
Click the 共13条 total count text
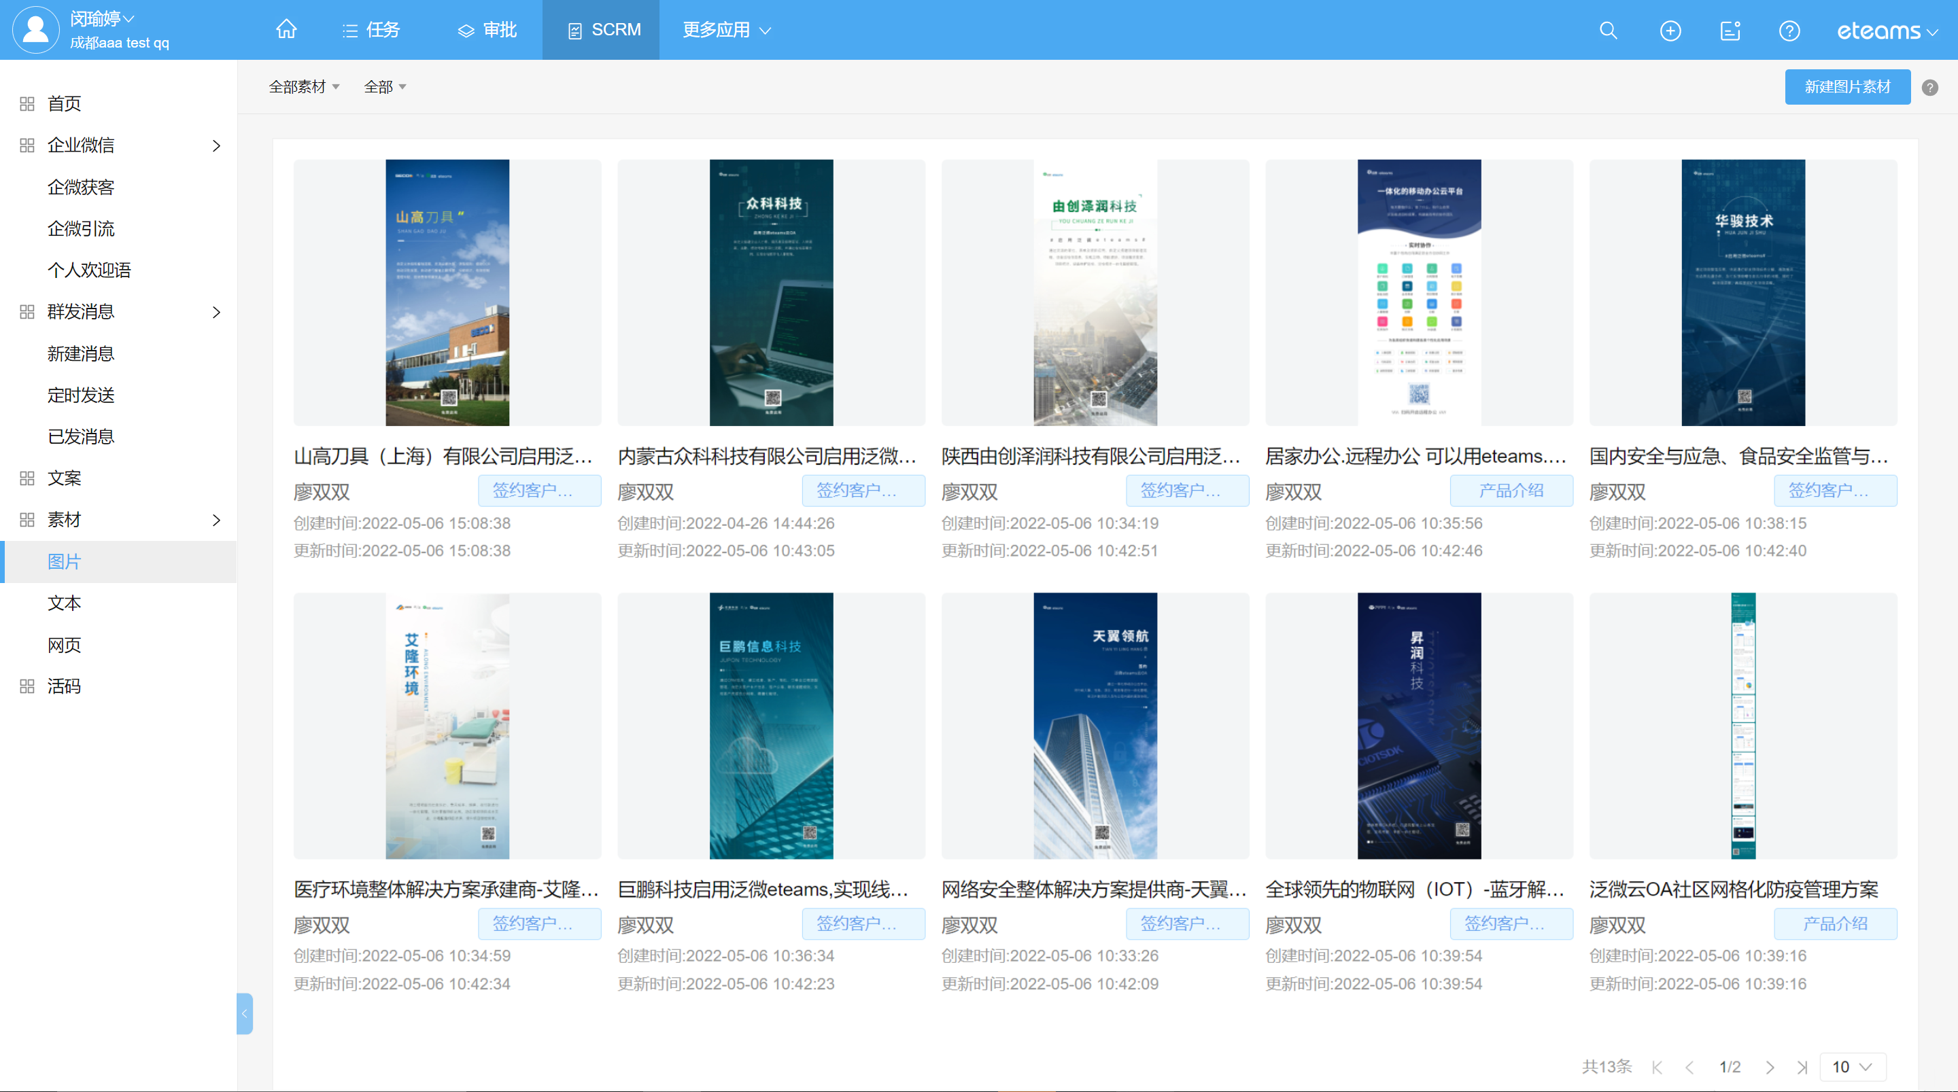(1606, 1066)
